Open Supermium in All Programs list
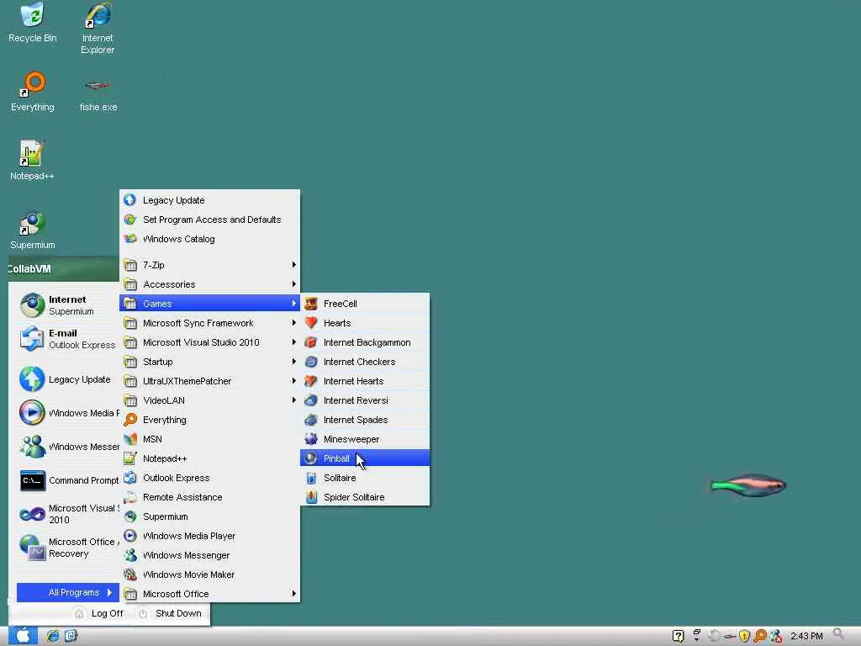 pos(209,516)
